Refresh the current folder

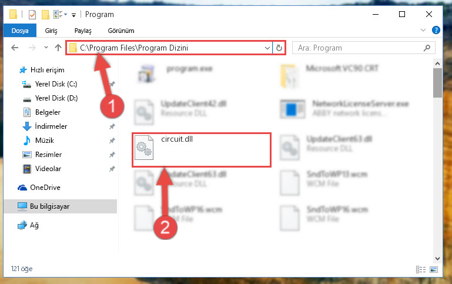coord(279,48)
